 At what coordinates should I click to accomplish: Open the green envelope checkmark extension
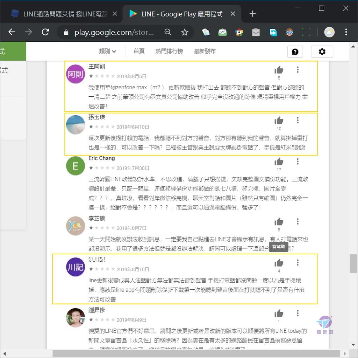222,32
